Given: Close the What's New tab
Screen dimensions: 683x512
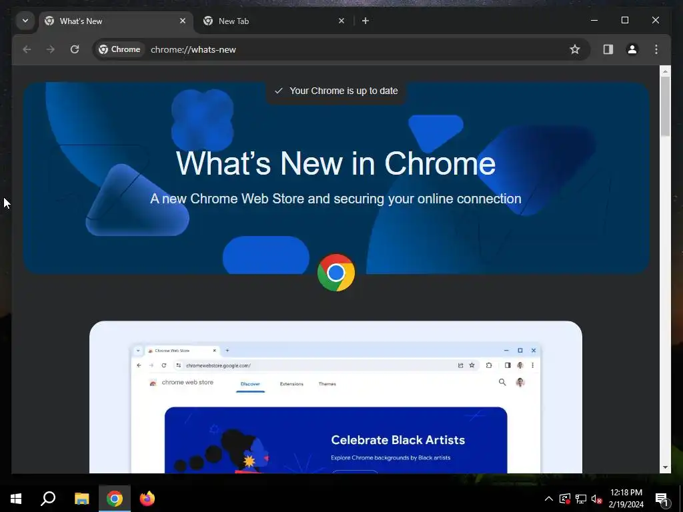Looking at the screenshot, I should point(183,21).
